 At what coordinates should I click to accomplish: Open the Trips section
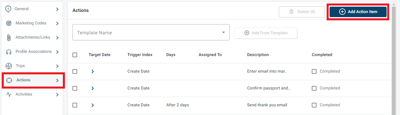pyautogui.click(x=32, y=66)
